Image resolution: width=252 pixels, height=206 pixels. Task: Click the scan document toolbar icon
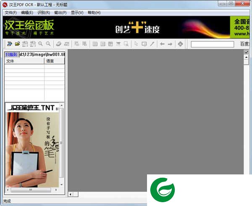pos(10,44)
